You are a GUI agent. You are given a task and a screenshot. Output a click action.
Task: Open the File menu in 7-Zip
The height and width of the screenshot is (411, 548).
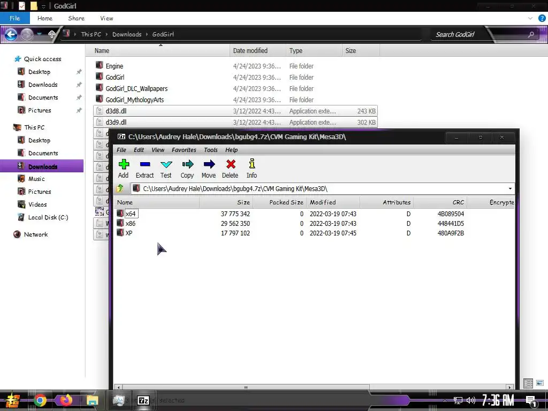pyautogui.click(x=121, y=150)
